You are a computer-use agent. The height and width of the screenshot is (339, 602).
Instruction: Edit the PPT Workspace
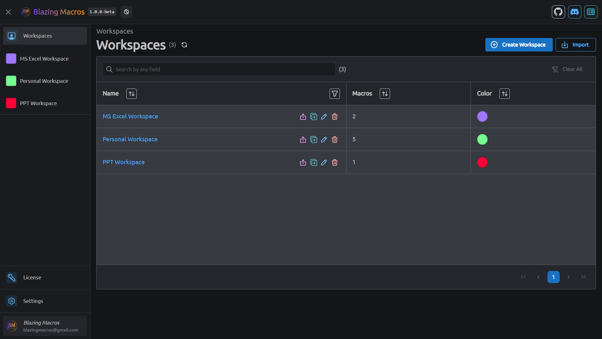pos(324,162)
